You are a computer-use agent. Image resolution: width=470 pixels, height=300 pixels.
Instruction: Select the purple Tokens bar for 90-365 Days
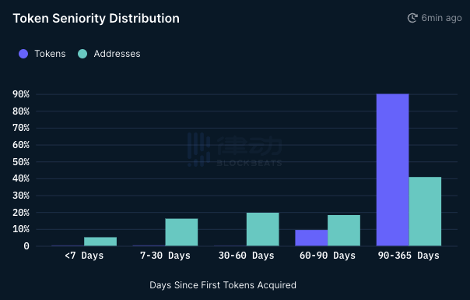393,170
